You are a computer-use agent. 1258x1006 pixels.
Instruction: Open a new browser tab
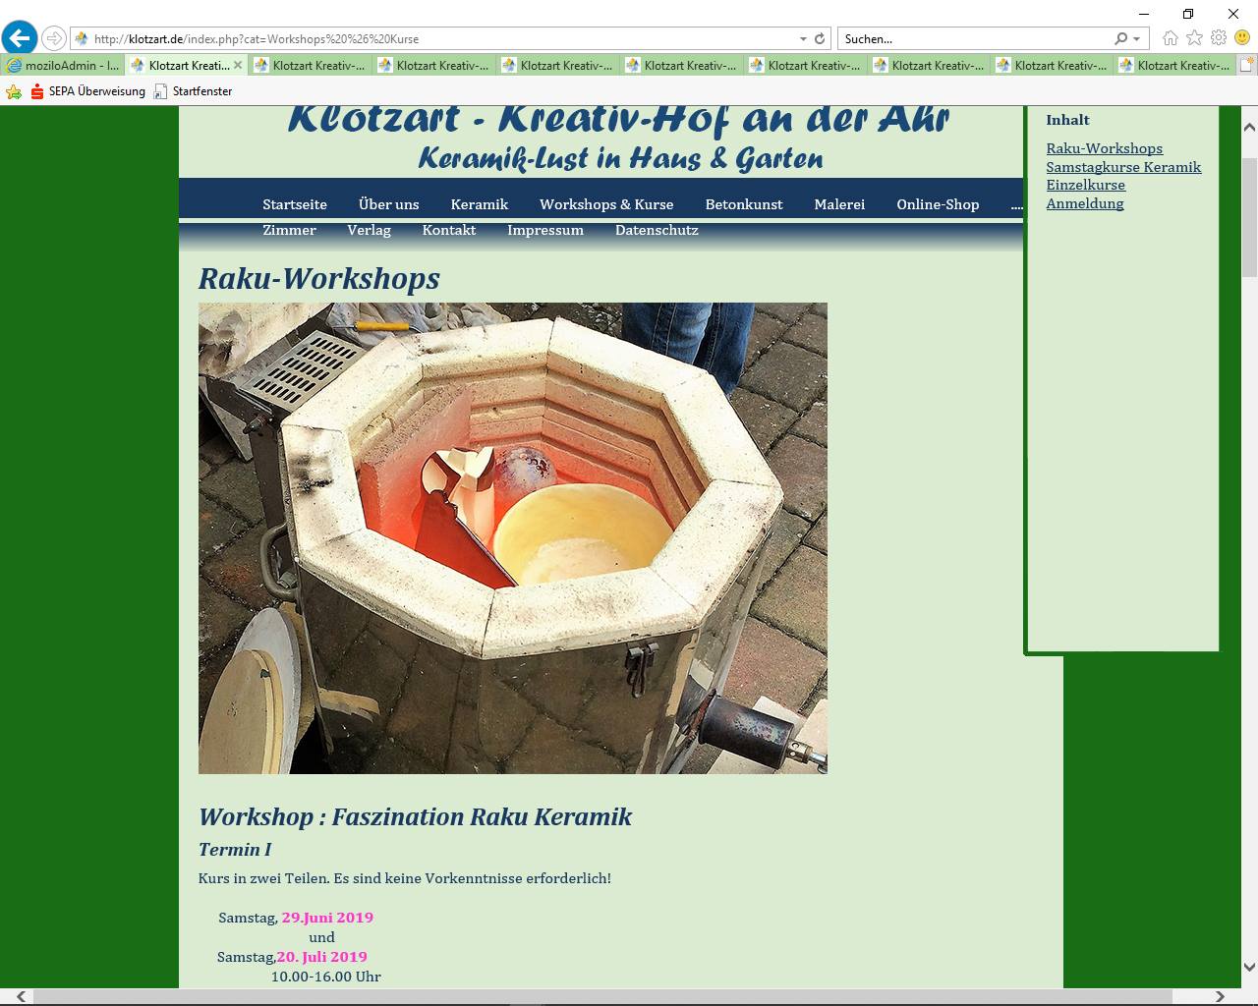pos(1246,66)
